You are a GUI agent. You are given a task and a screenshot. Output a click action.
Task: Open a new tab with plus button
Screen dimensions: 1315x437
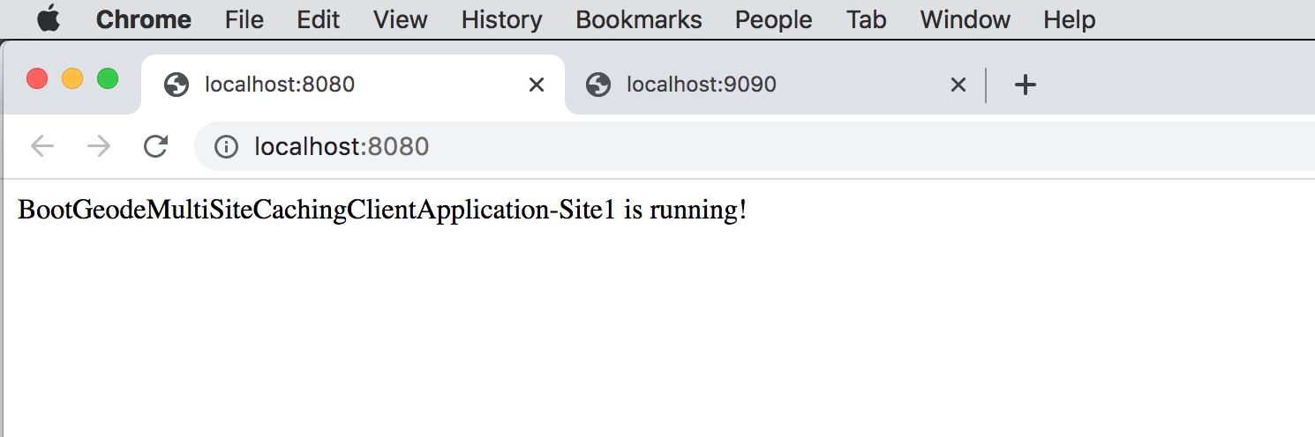point(1025,85)
